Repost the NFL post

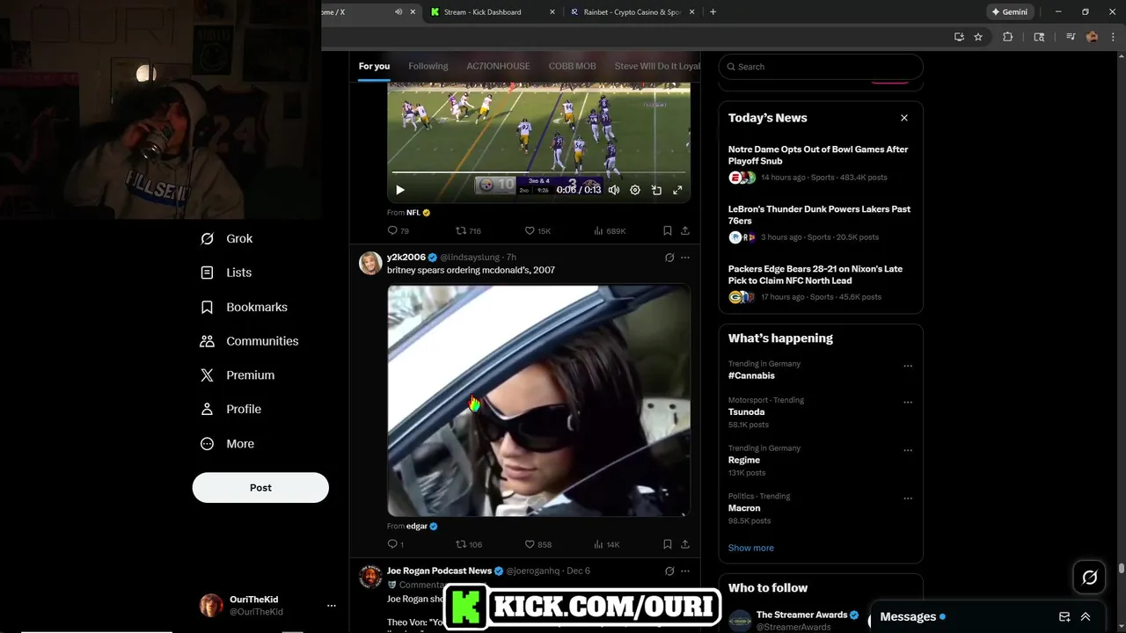[468, 230]
